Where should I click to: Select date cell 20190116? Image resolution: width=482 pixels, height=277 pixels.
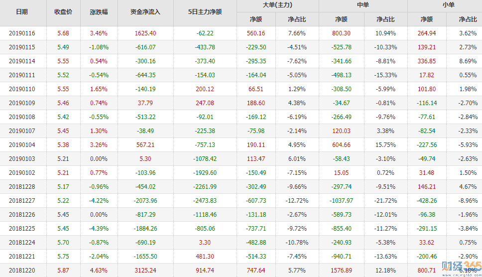tap(22, 33)
